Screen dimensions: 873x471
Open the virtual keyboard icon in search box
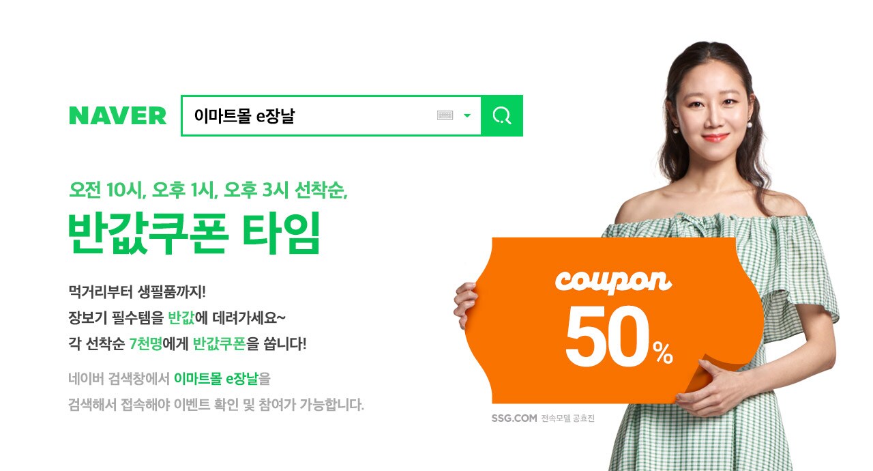click(445, 116)
